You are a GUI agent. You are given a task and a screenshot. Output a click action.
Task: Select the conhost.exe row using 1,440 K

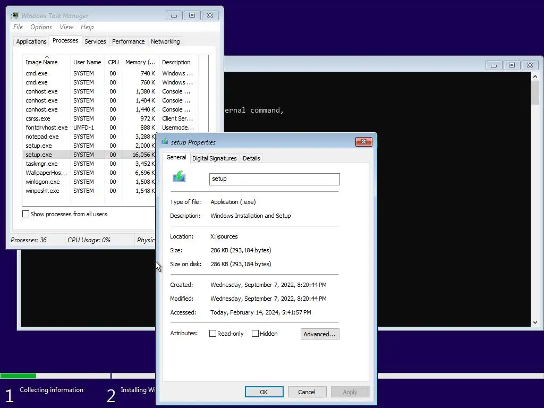click(110, 109)
